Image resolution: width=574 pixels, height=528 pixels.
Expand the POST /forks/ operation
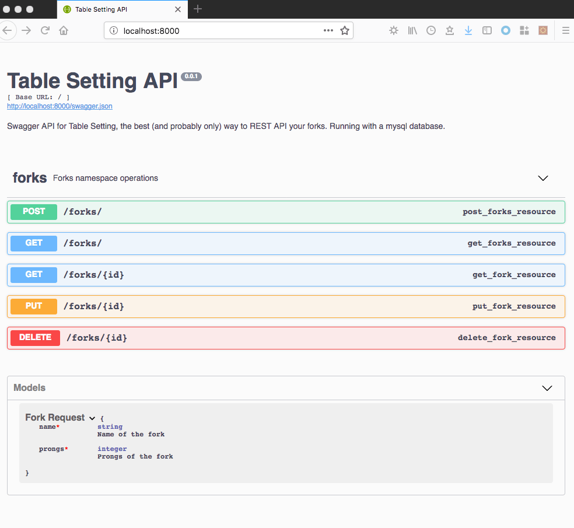click(286, 212)
